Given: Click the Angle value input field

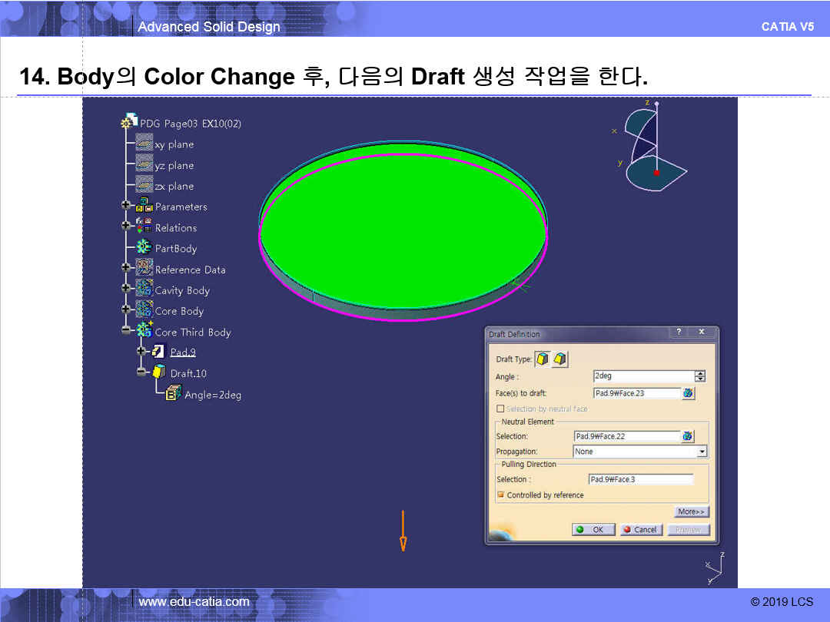Looking at the screenshot, I should point(643,376).
